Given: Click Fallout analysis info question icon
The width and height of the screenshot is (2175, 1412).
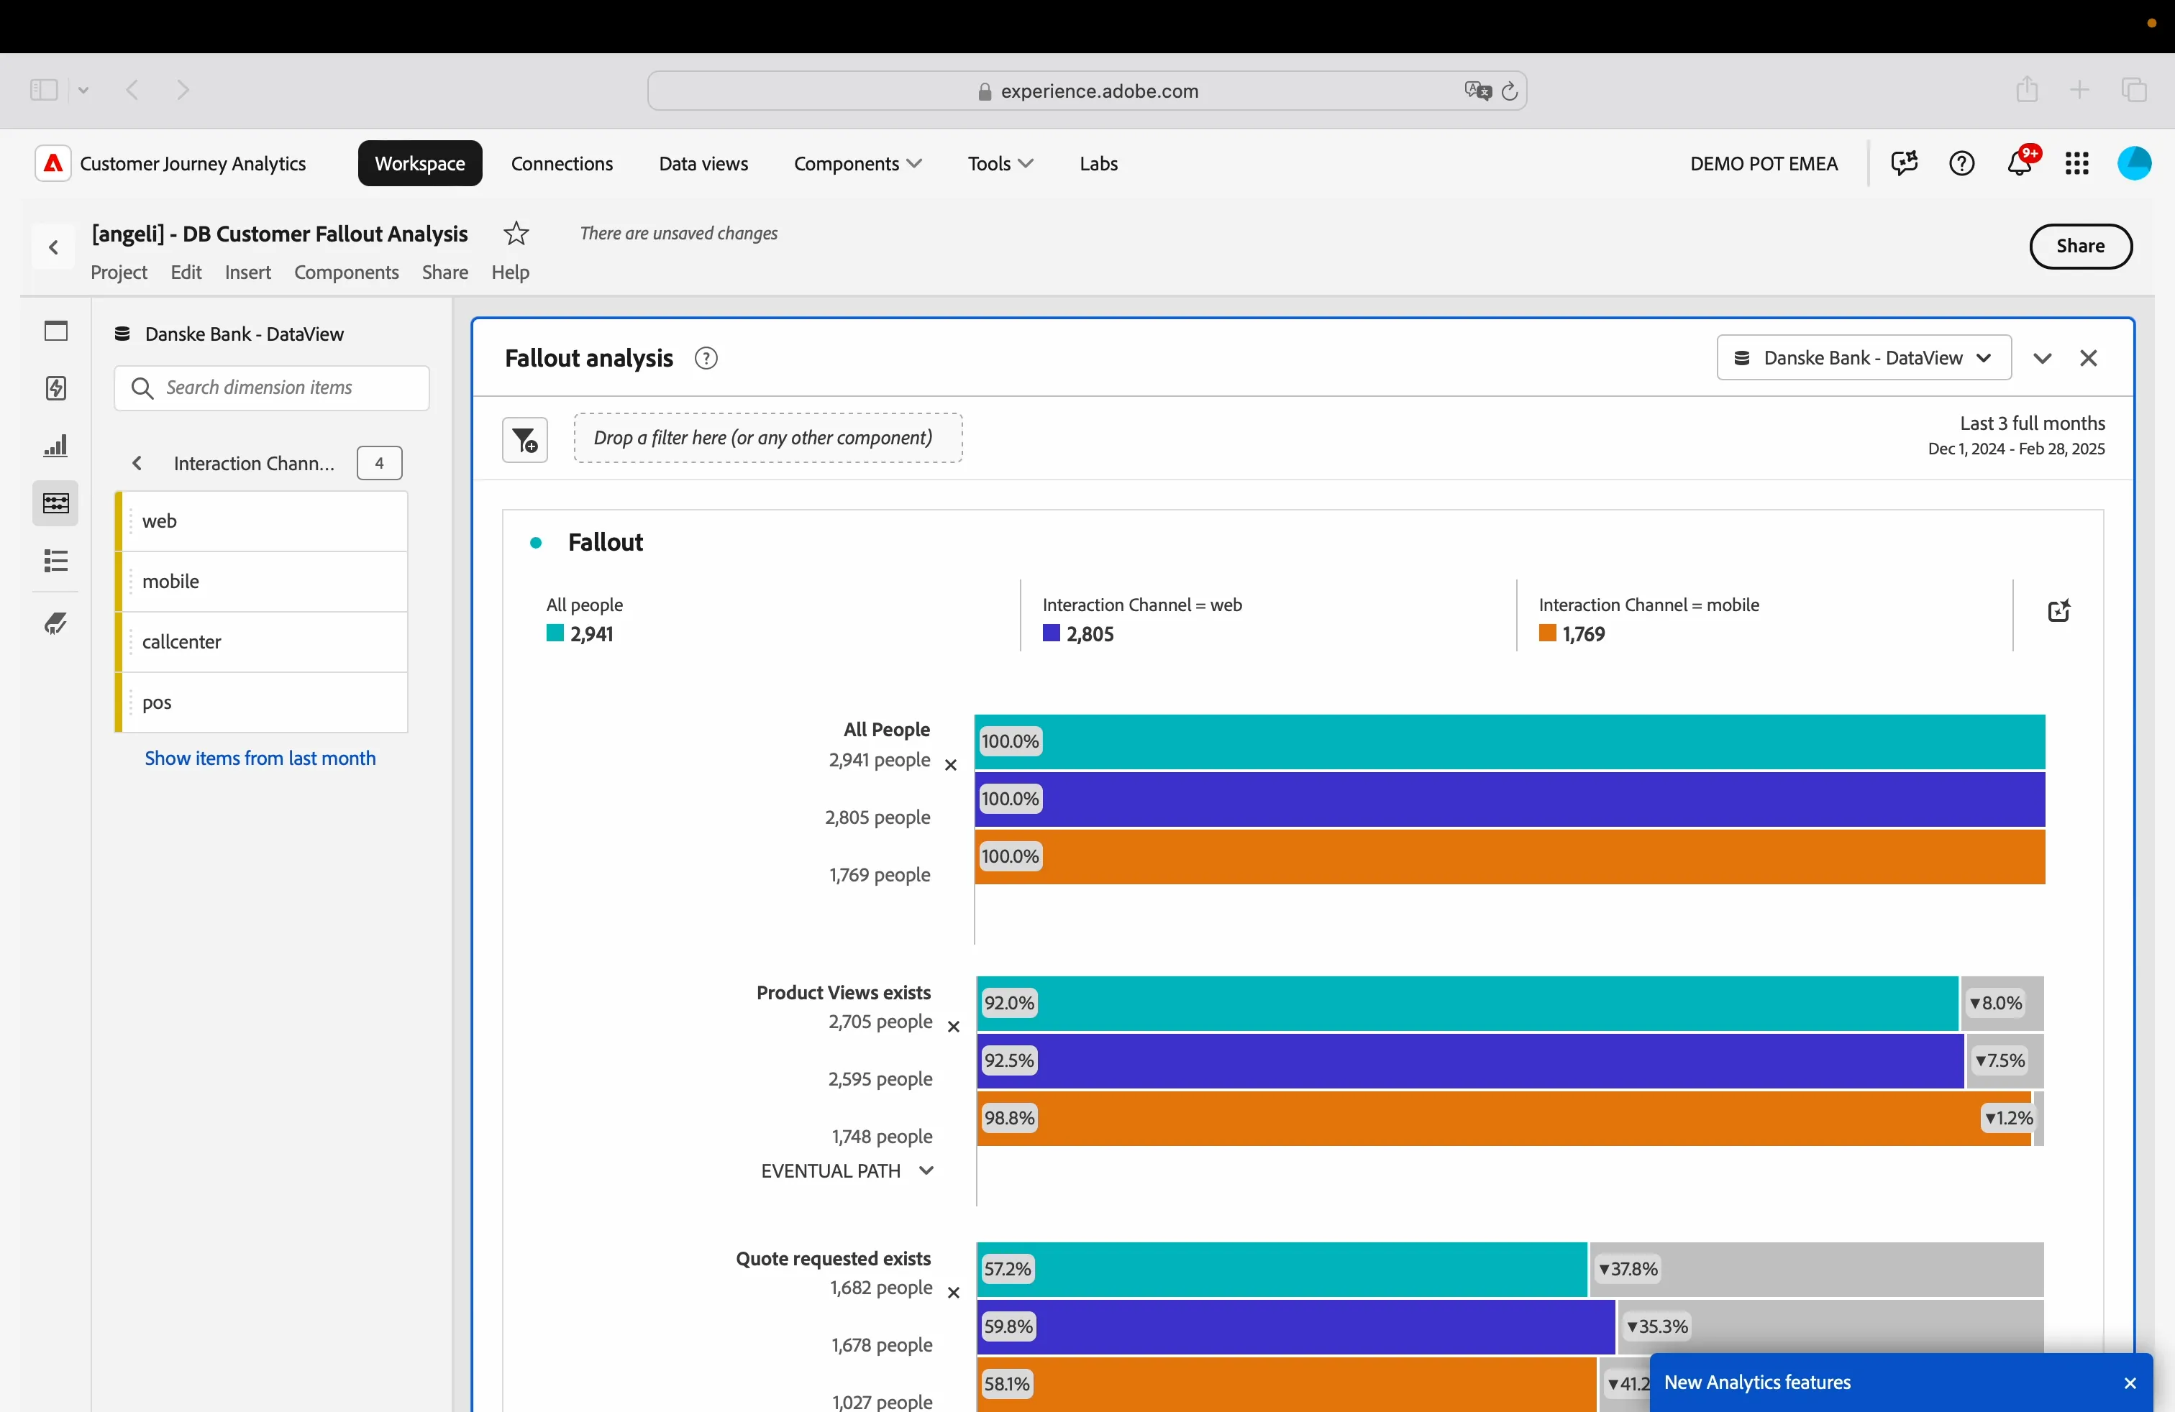Looking at the screenshot, I should (706, 358).
